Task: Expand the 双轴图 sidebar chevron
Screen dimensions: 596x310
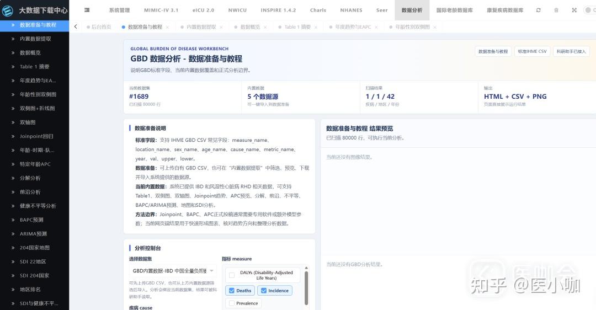Action: click(x=13, y=122)
